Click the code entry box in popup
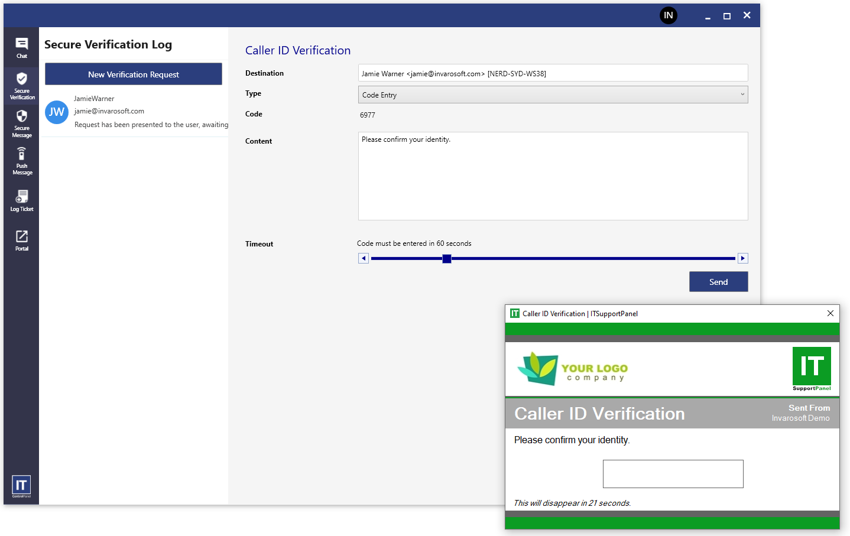The width and height of the screenshot is (850, 536). coord(673,474)
